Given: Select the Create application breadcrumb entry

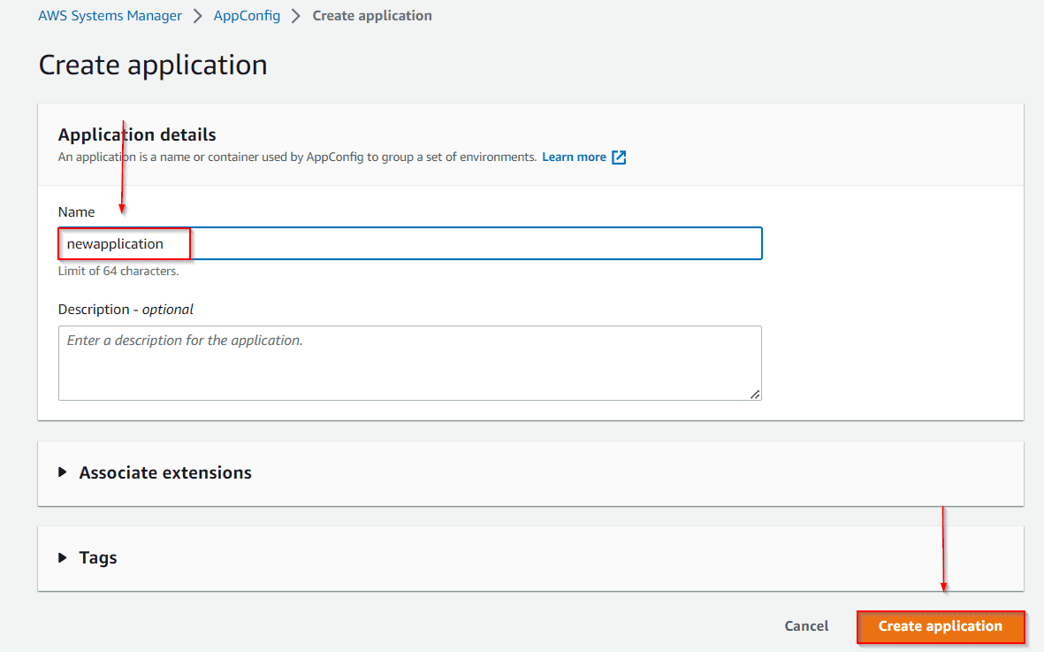Looking at the screenshot, I should (371, 15).
